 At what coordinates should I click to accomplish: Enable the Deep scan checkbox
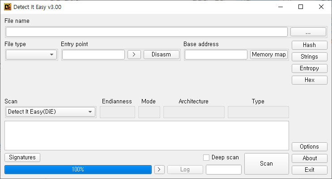[x=206, y=158]
